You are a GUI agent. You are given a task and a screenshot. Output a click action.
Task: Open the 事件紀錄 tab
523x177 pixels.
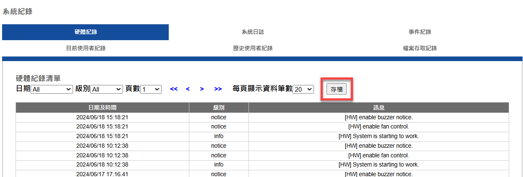coord(420,32)
